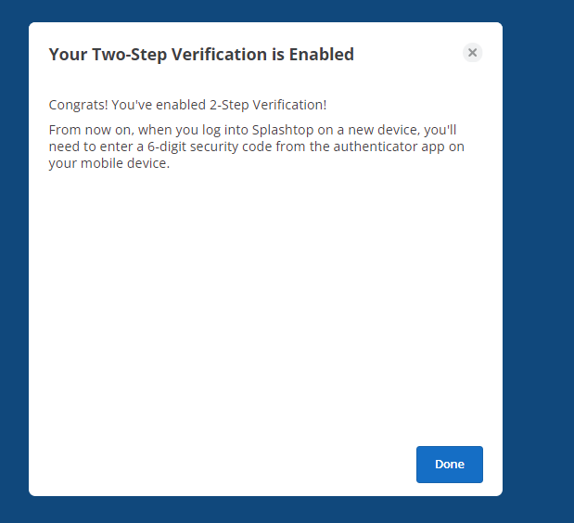574x523 pixels.
Task: Confirm by selecting the blue Done button
Action: click(x=449, y=464)
